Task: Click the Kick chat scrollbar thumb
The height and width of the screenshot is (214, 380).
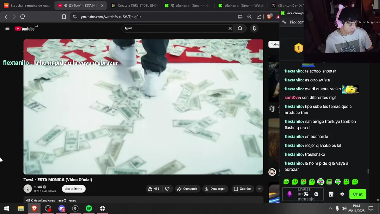Action: (368, 171)
